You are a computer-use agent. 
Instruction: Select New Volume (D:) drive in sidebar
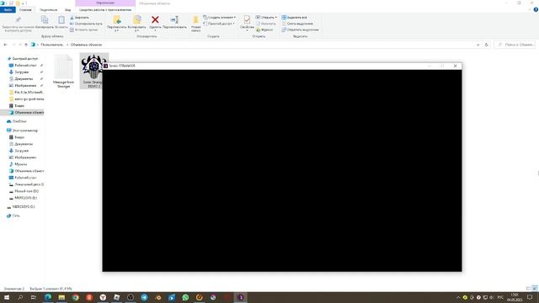tap(24, 191)
